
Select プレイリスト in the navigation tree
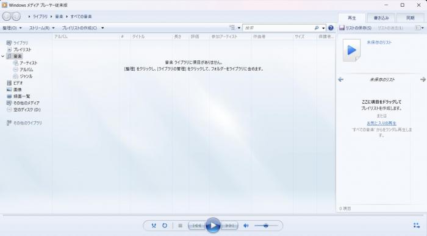23,49
